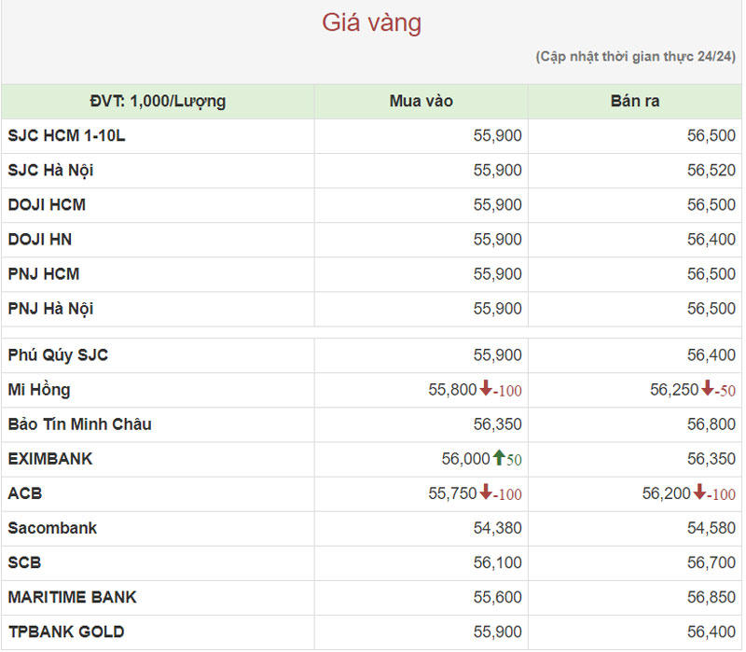The image size is (746, 652).
Task: Click the "Cập nhật thời gian thực 24/24" note
Action: click(x=635, y=57)
